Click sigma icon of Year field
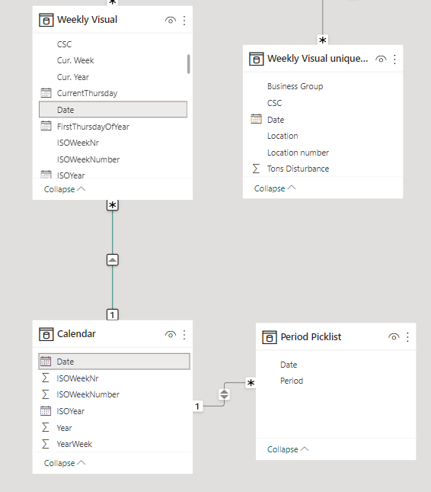 click(x=46, y=427)
